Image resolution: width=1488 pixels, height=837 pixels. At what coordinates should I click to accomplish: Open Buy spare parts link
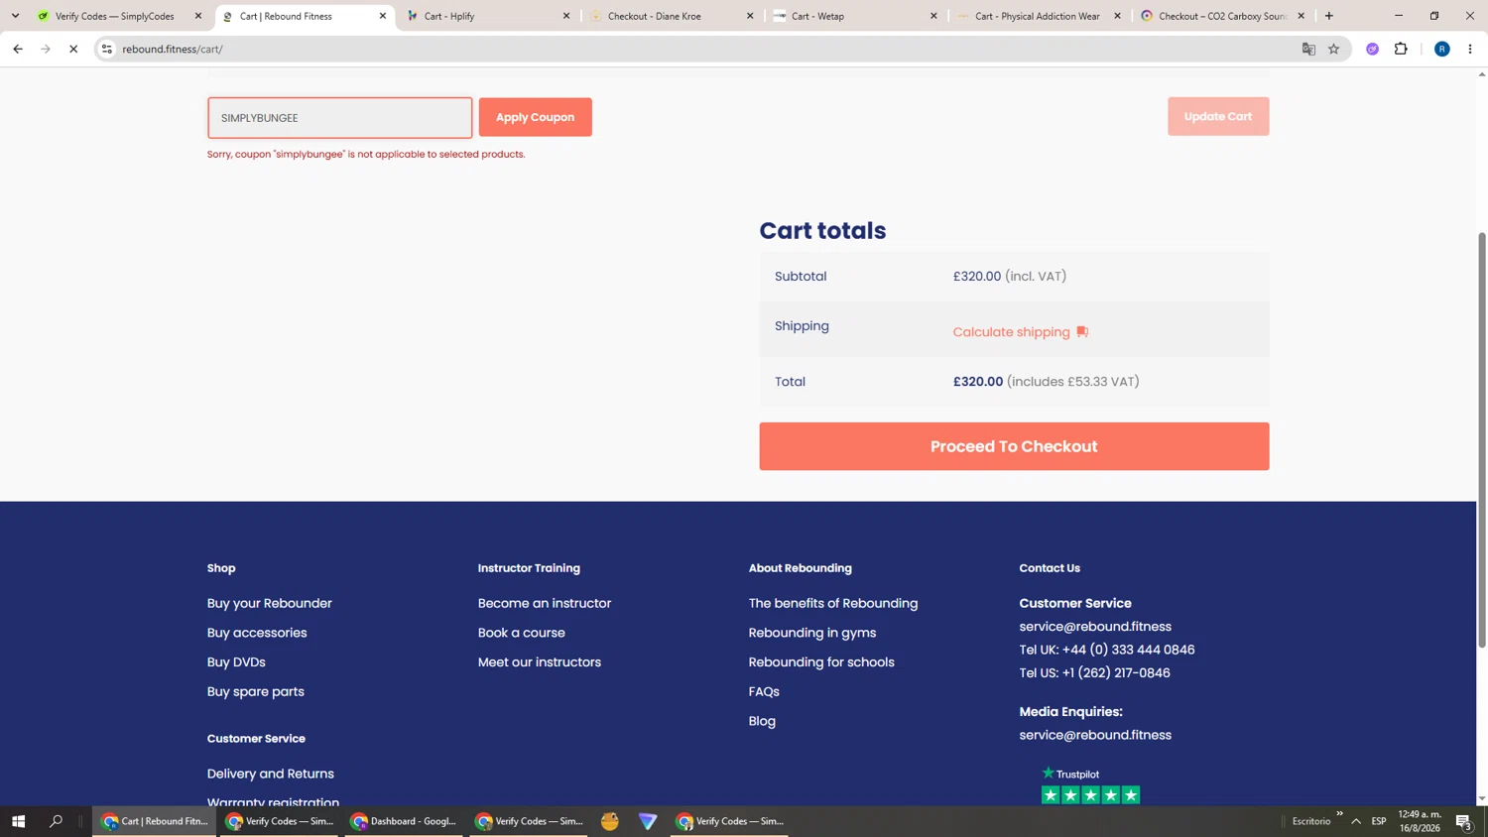pyautogui.click(x=256, y=692)
